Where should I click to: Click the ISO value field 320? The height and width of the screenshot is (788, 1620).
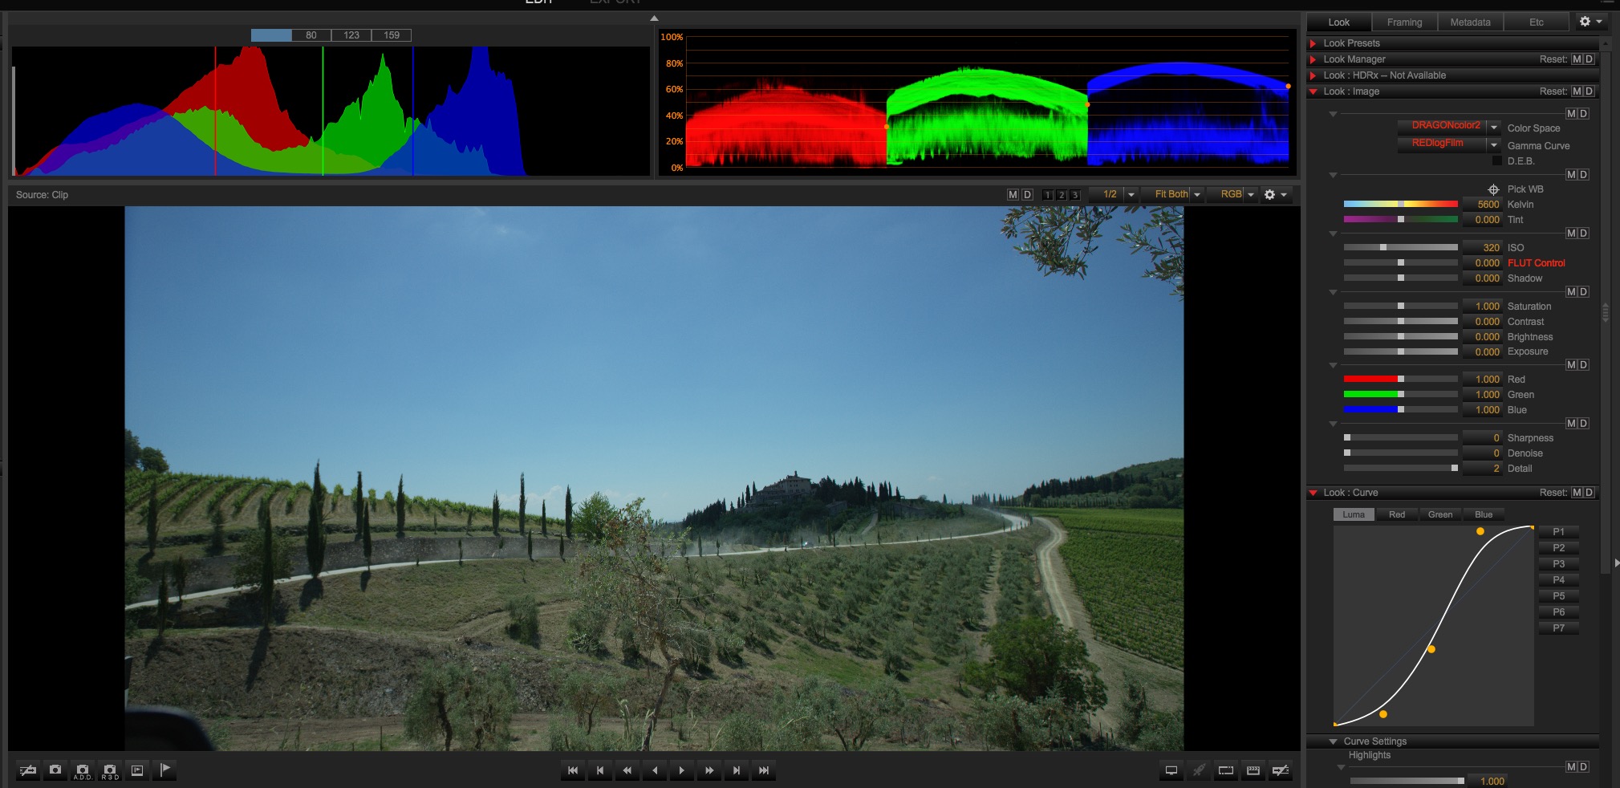click(1483, 248)
